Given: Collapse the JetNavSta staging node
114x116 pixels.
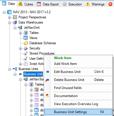Looking at the screenshot, I should coord(20,80).
